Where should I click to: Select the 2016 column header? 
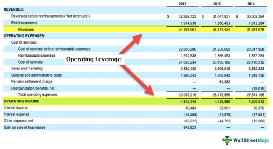point(182,4)
